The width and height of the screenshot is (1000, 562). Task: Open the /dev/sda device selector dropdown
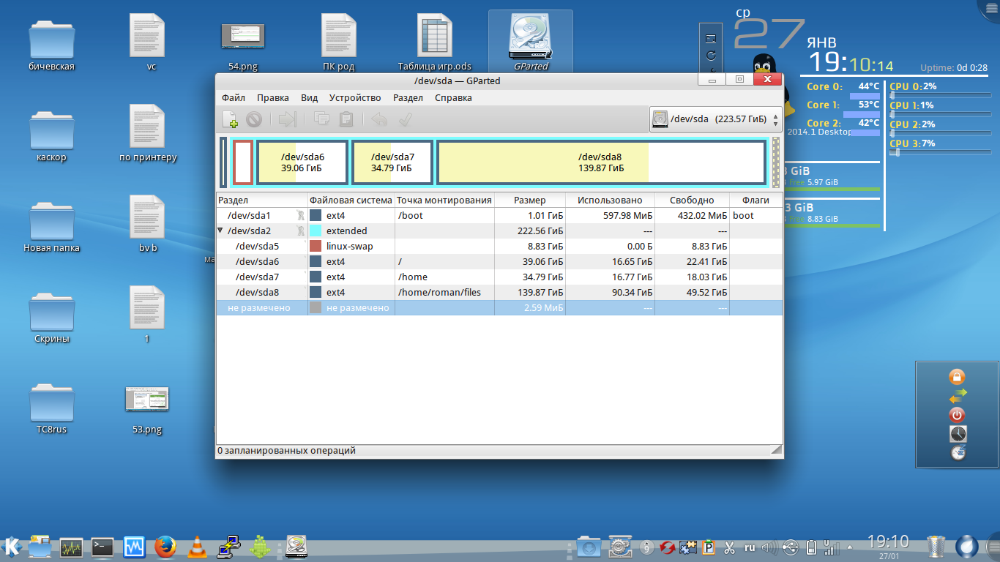click(715, 119)
